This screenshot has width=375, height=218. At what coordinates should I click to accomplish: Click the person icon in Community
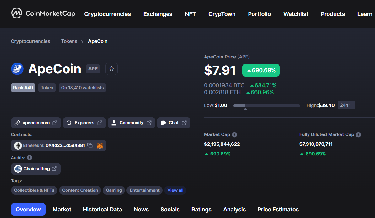click(114, 123)
